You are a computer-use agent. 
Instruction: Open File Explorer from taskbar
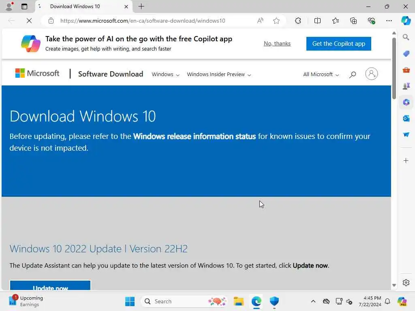click(x=238, y=301)
